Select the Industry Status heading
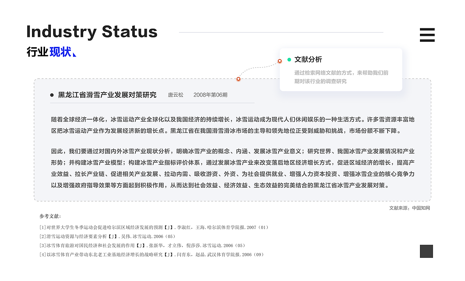The width and height of the screenshot is (465, 281). pos(92,32)
